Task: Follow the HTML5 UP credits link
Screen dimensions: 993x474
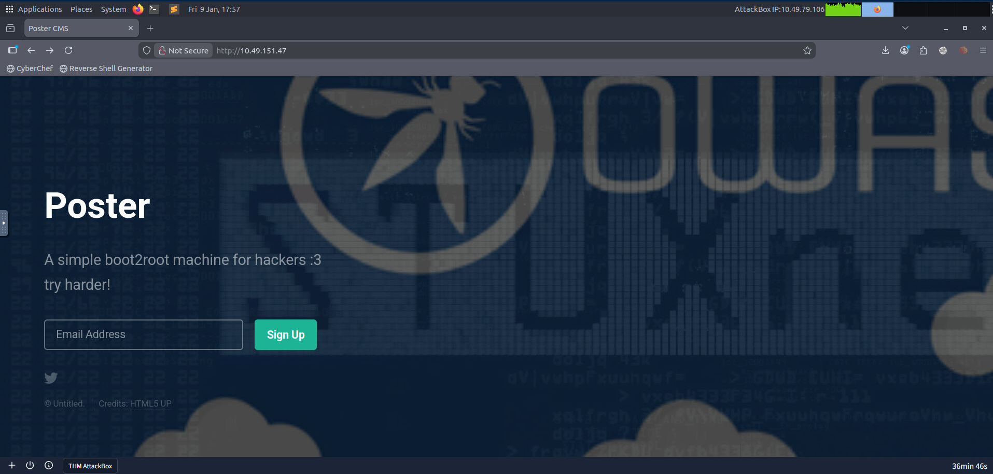Action: click(x=150, y=403)
